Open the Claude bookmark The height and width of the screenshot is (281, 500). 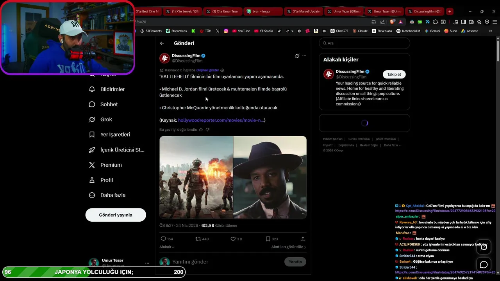pos(360,31)
